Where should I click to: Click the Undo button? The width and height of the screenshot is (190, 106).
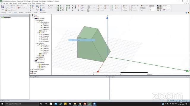[13, 6]
